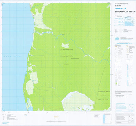The width and height of the screenshot is (136, 126).
Task: Open the small administrative index inset map
Action: click(x=107, y=119)
